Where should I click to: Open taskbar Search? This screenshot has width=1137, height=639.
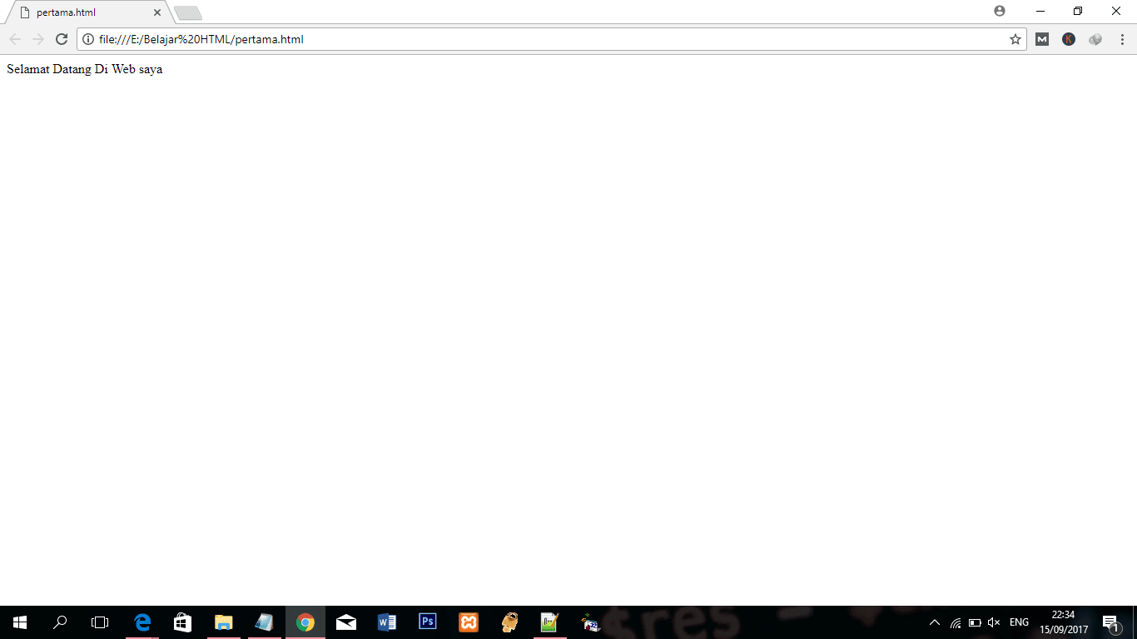pos(60,622)
